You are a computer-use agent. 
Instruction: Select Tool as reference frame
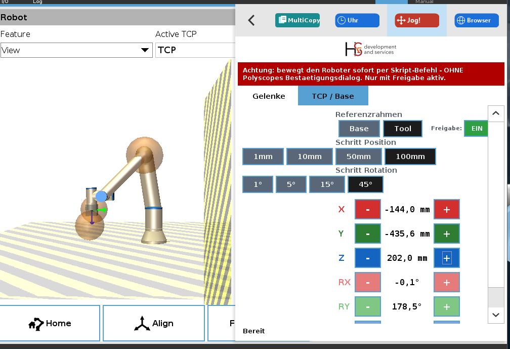403,129
